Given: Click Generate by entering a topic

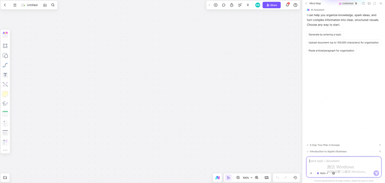Looking at the screenshot, I should (325, 35).
